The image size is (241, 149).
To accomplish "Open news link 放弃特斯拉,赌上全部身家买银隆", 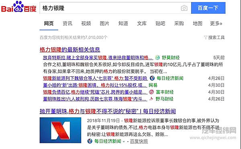I will pos(98,58).
